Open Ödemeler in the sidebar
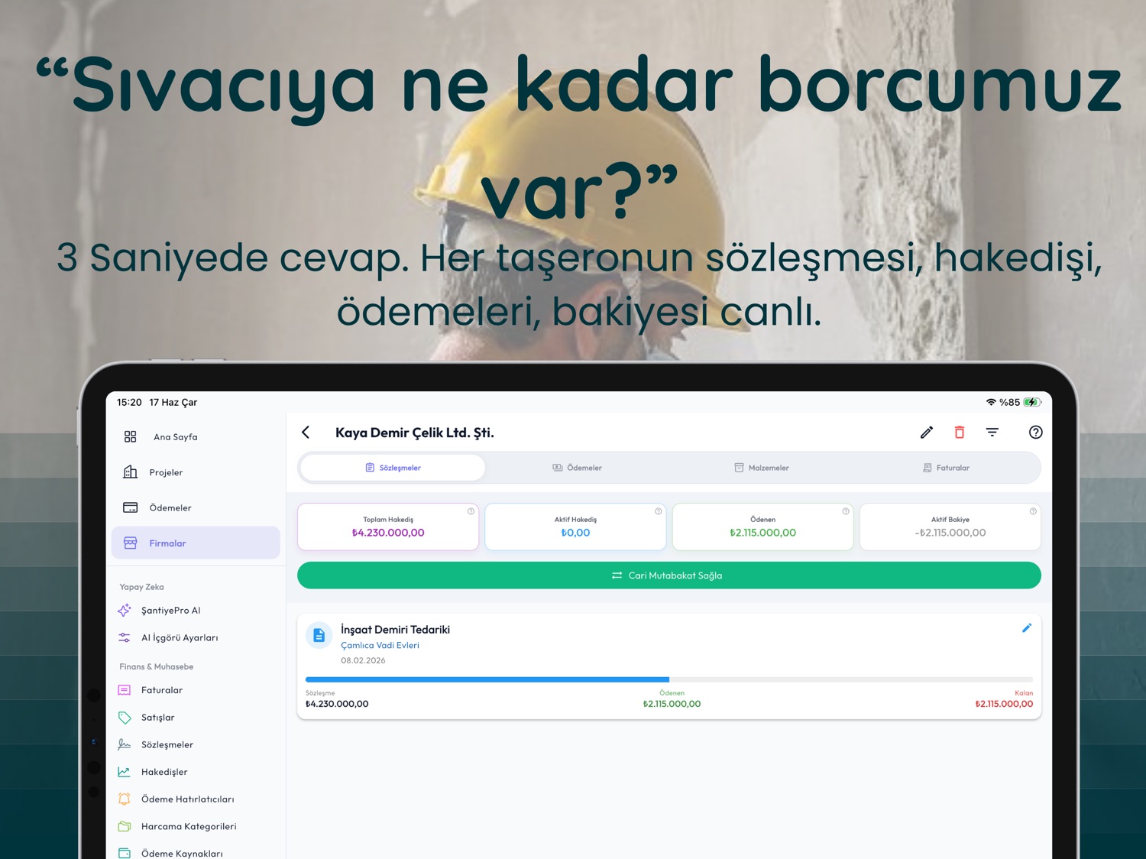Image resolution: width=1146 pixels, height=859 pixels. 196,507
